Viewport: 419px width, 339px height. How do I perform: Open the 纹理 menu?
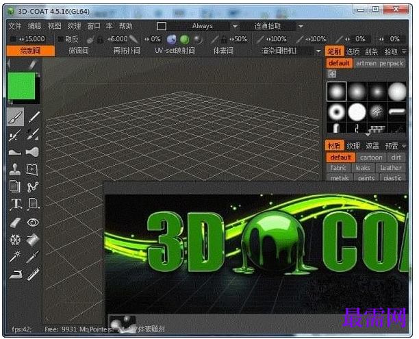74,26
